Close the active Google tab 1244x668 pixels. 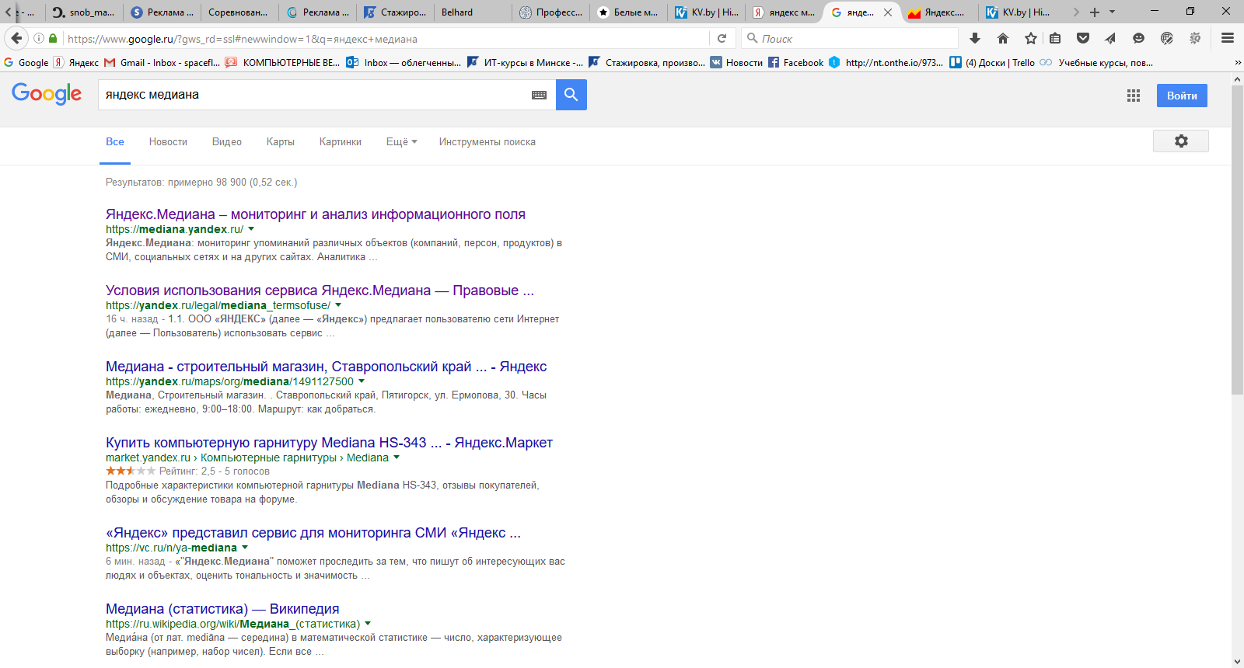point(888,12)
